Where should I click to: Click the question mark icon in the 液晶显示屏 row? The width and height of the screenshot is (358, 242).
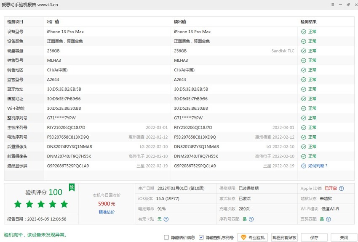click(303, 166)
